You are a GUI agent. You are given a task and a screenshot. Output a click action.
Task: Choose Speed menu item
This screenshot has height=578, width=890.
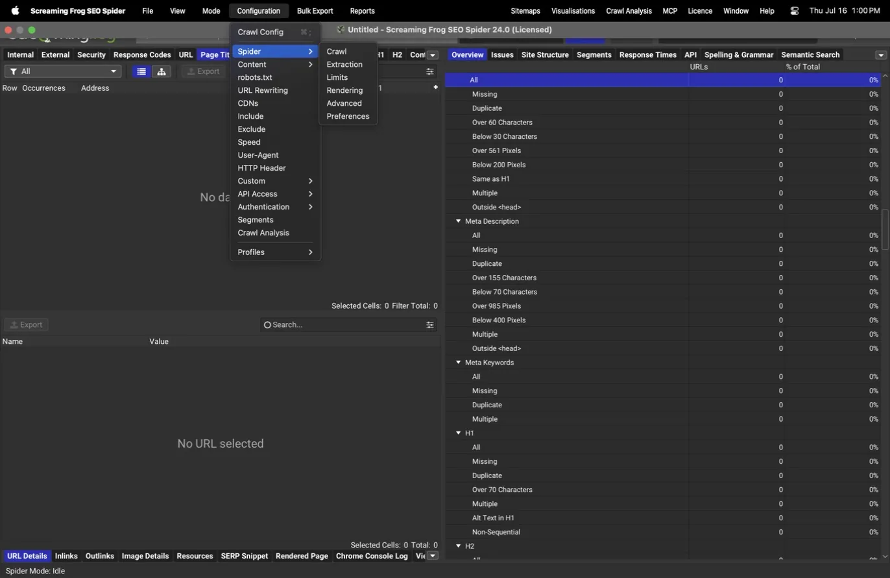tap(275, 142)
